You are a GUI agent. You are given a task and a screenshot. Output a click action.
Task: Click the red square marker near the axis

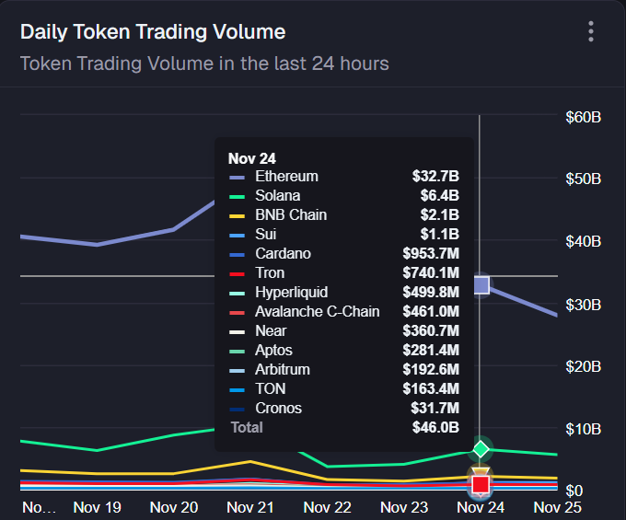click(x=481, y=484)
